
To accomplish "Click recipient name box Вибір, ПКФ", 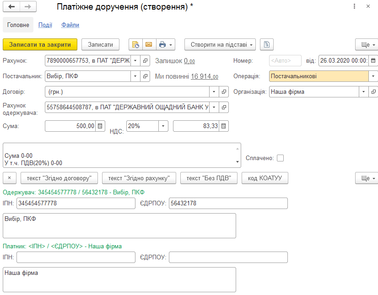I will 119,225.
